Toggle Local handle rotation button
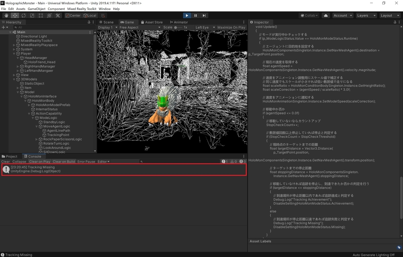This screenshot has width=403, height=257. (90, 15)
